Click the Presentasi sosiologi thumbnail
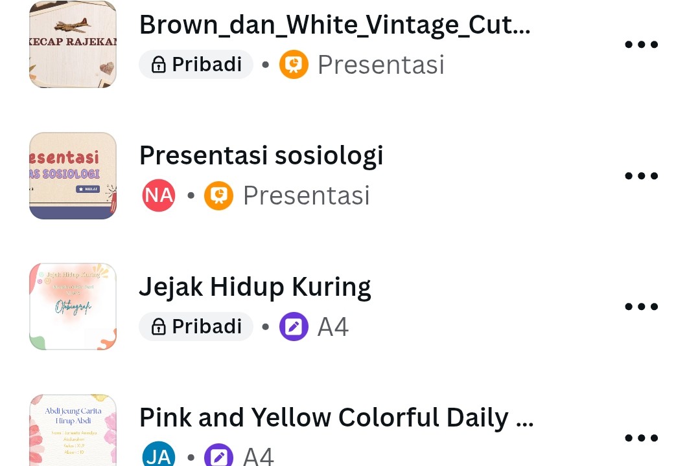700x466 pixels. pyautogui.click(x=73, y=175)
